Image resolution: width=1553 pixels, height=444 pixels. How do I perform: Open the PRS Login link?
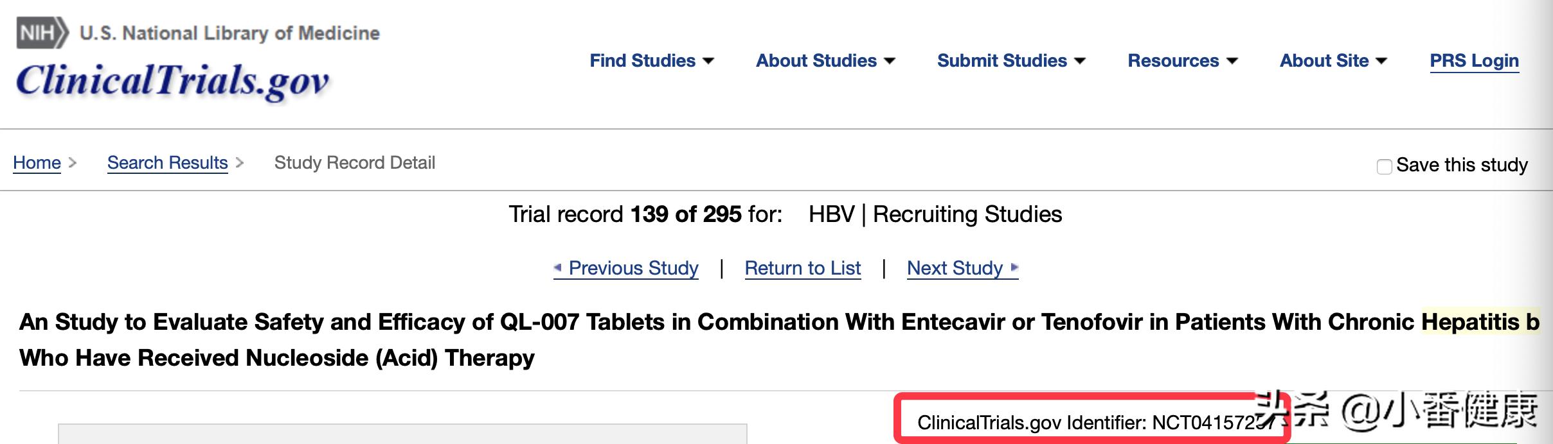coord(1474,61)
